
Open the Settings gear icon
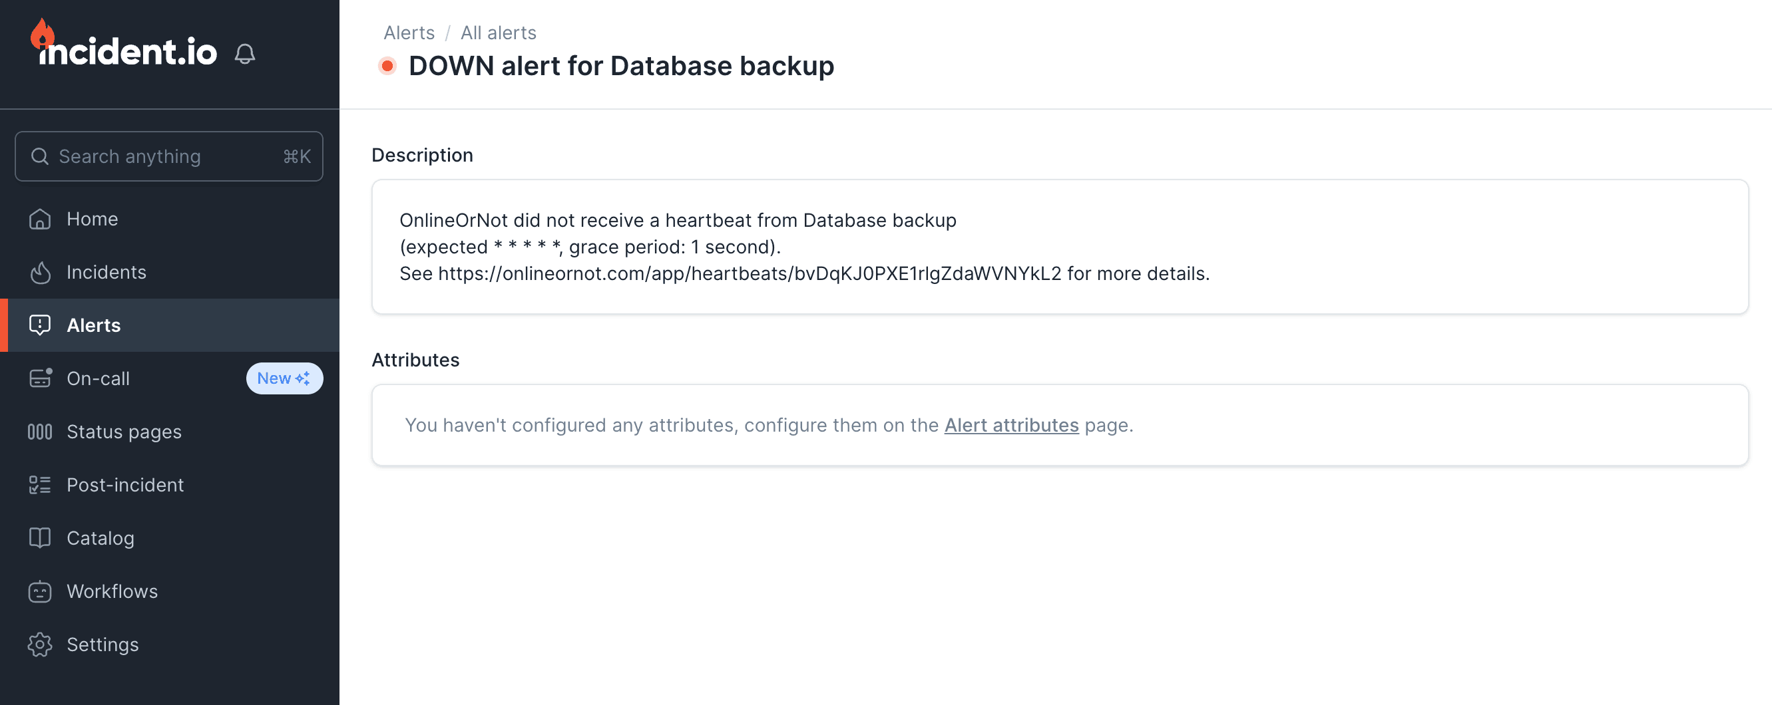(41, 644)
